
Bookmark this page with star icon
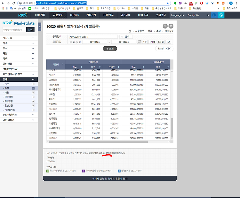coord(168,3)
